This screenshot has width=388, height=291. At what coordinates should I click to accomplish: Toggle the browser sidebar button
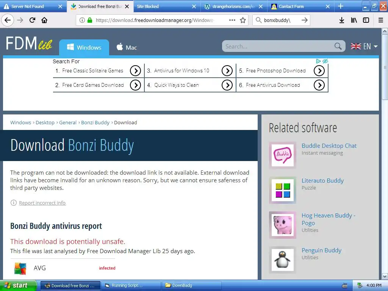[x=366, y=20]
